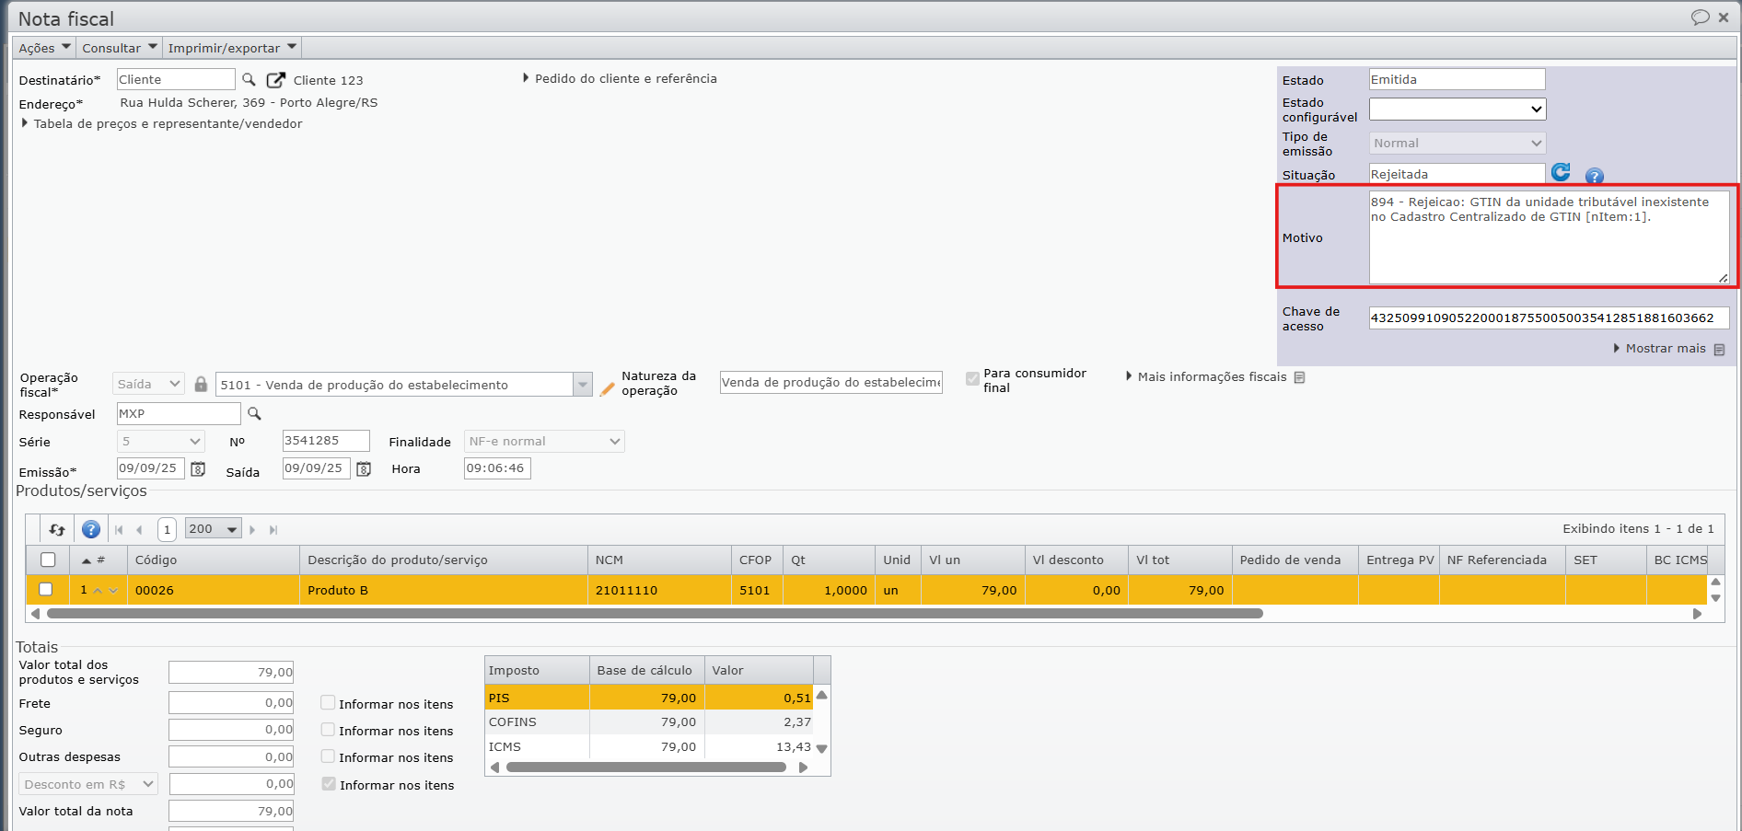Open the Saída date calendar picker
This screenshot has height=831, width=1742.
pos(364,469)
